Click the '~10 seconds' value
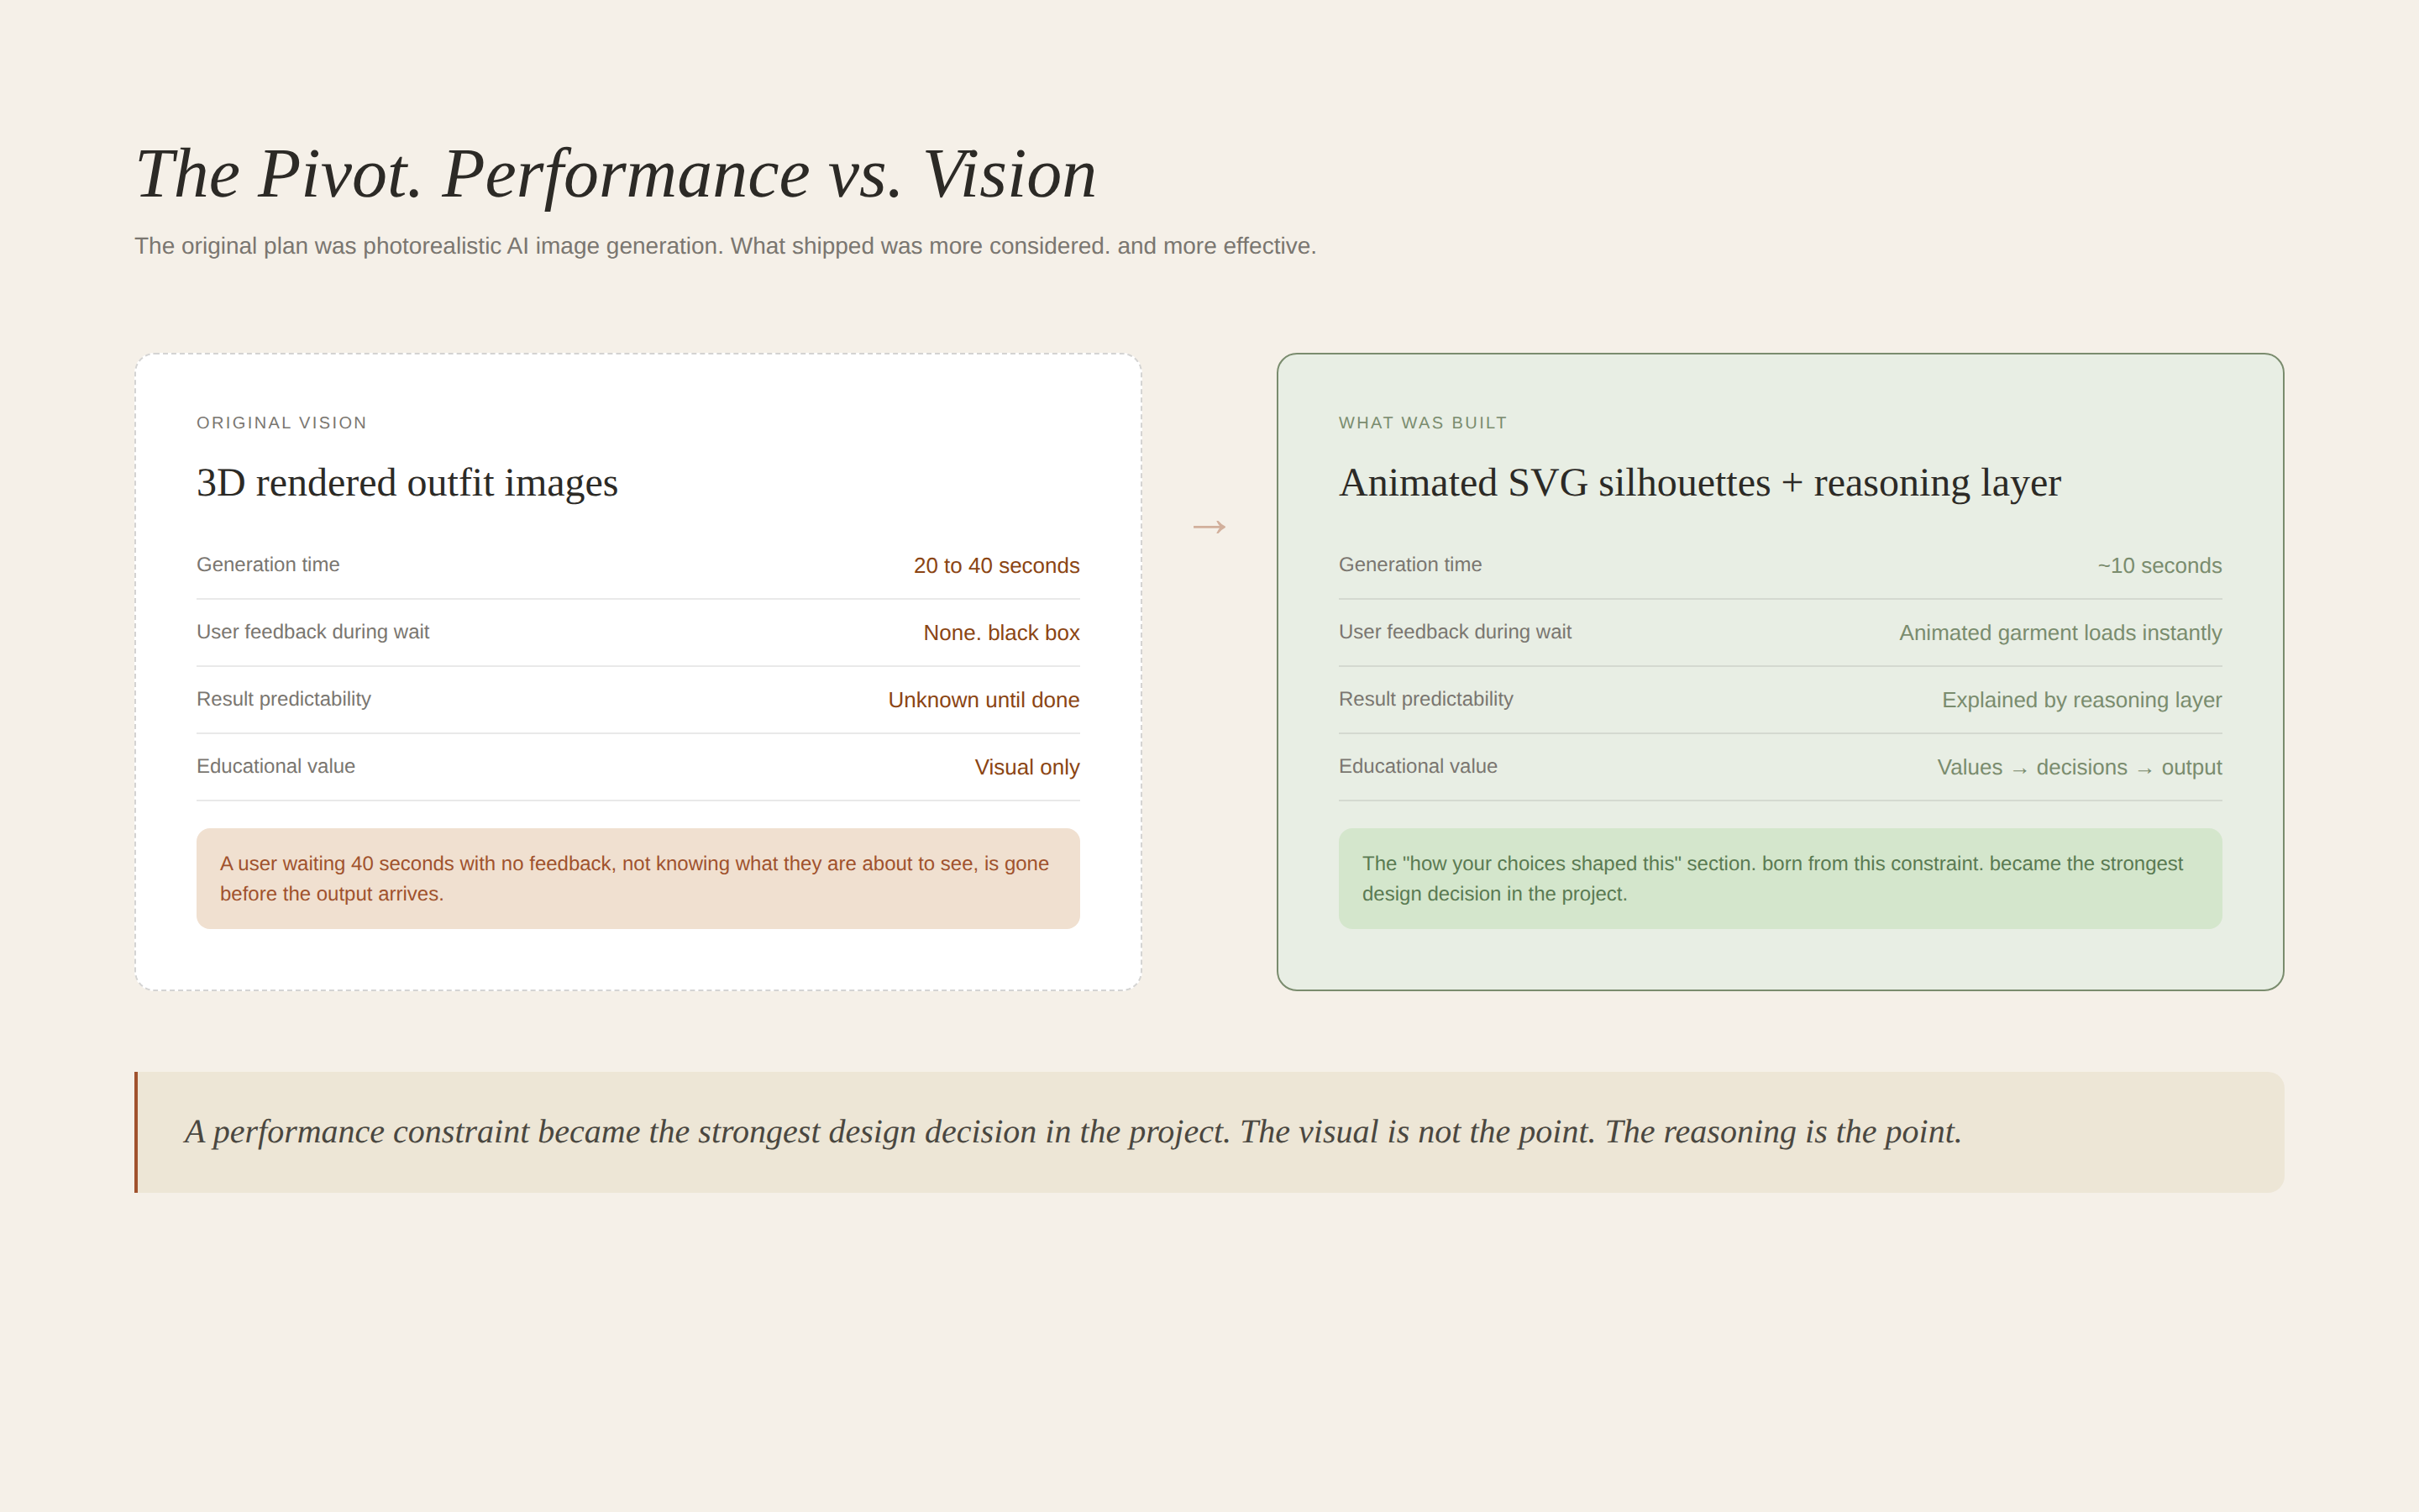The image size is (2419, 1512). pyautogui.click(x=2159, y=566)
